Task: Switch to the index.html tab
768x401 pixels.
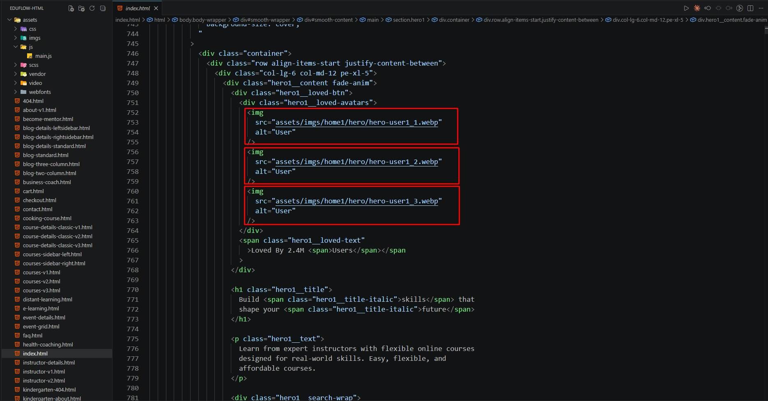Action: pos(137,8)
